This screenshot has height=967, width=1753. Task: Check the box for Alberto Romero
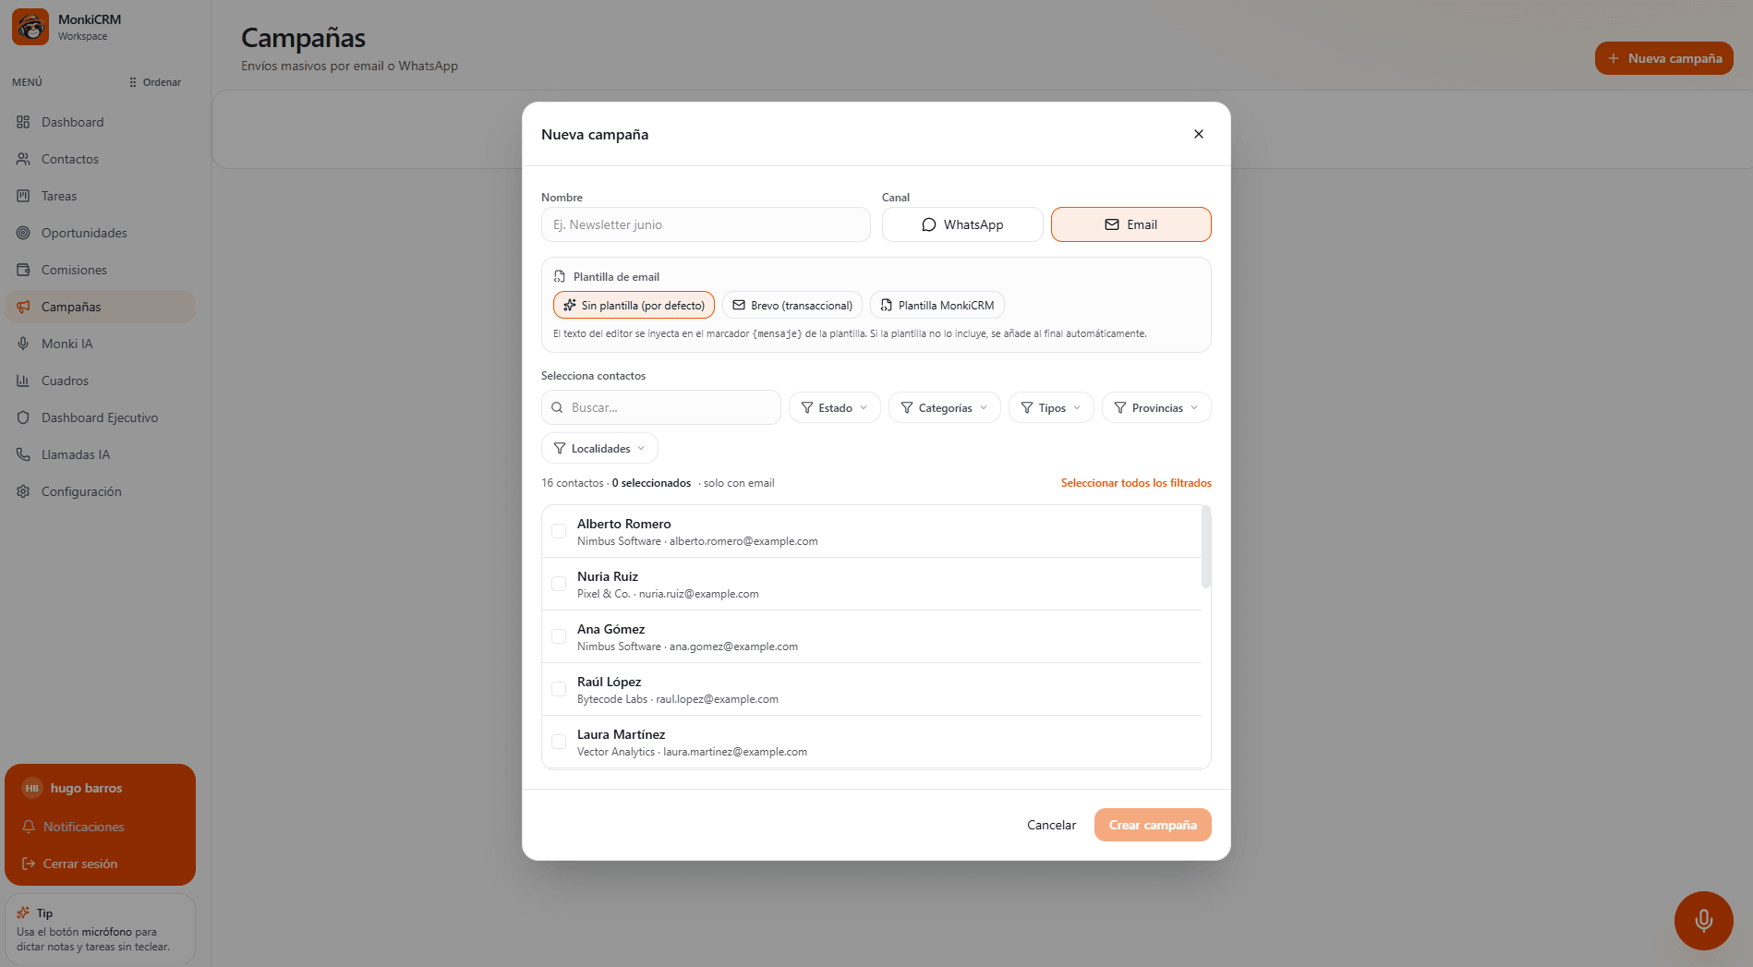click(559, 531)
